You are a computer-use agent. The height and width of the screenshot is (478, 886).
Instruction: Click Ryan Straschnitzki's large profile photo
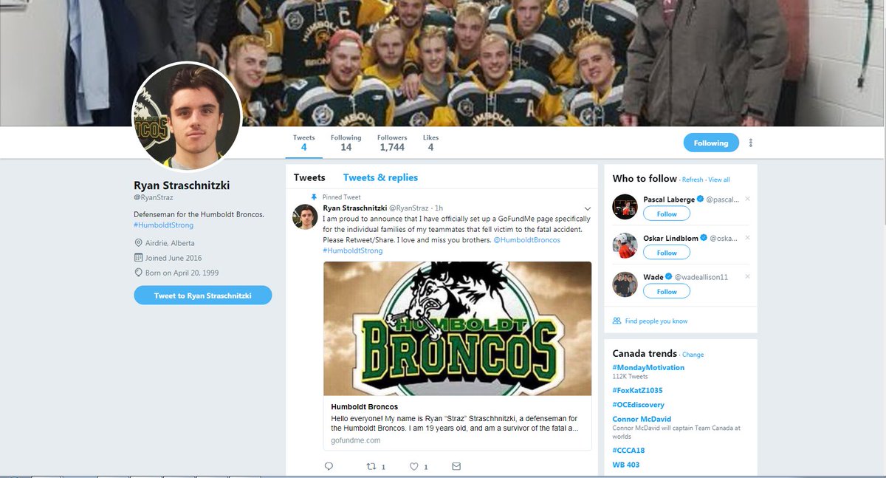[x=187, y=117]
